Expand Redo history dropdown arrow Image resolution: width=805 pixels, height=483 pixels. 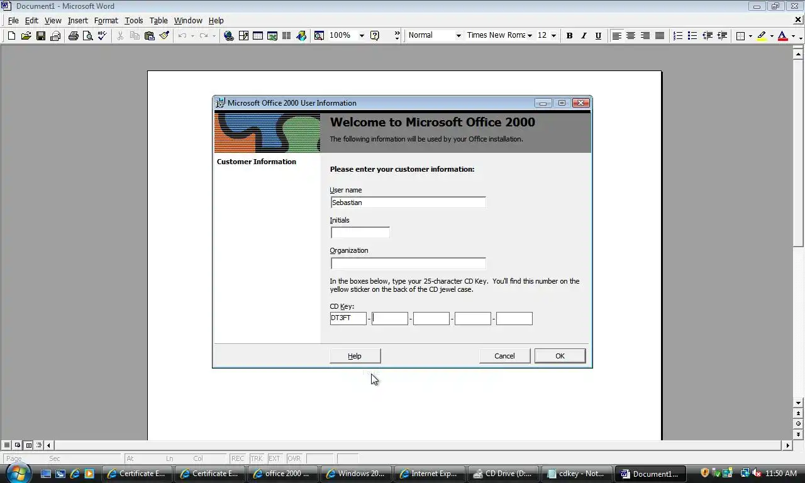point(214,36)
